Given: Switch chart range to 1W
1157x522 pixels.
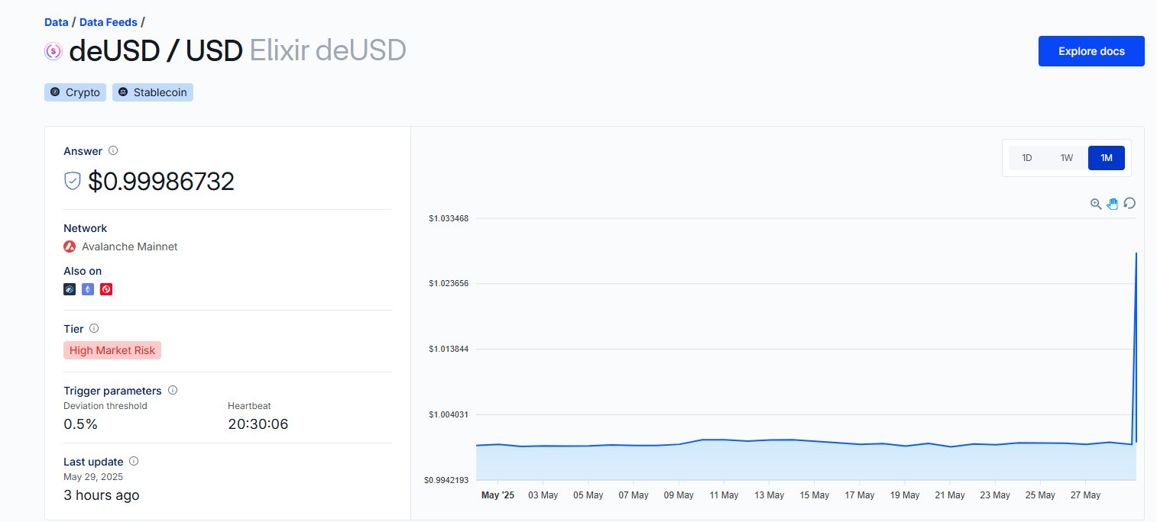Looking at the screenshot, I should click(1067, 158).
